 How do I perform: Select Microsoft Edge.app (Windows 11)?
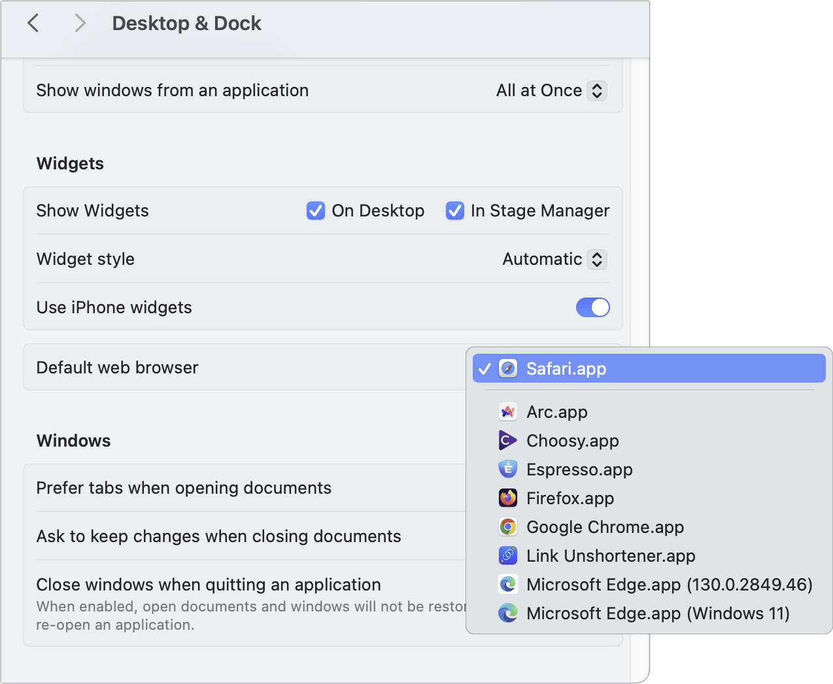click(x=649, y=613)
